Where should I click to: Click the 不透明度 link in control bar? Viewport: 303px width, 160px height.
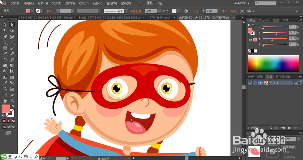click(x=137, y=11)
